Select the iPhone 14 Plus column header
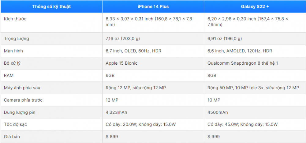Viewport: 306px width, 143px height. [153, 6]
